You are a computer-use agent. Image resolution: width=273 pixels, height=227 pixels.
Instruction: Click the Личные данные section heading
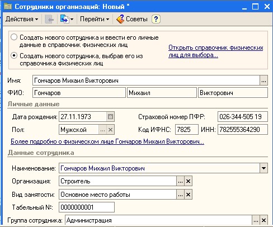pyautogui.click(x=34, y=104)
